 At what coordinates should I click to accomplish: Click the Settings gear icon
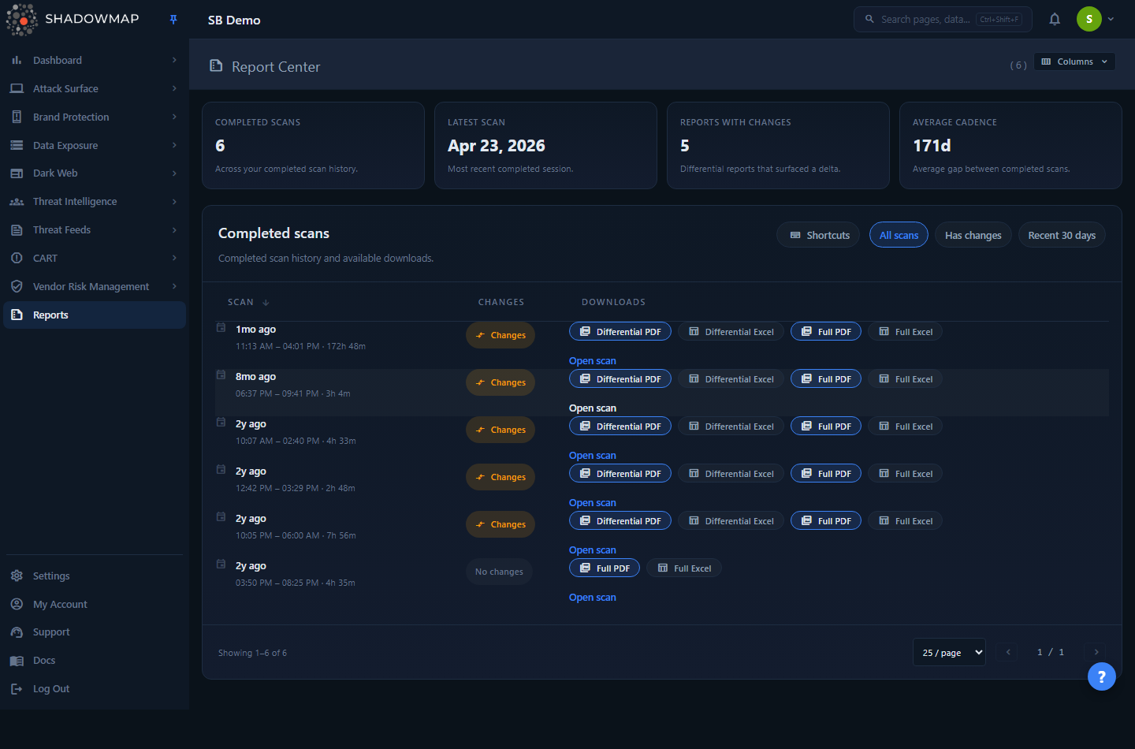pos(17,576)
